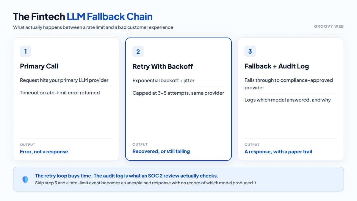Click the OUTPUT label in Primary Call card
The image size is (357, 201).
pyautogui.click(x=27, y=145)
